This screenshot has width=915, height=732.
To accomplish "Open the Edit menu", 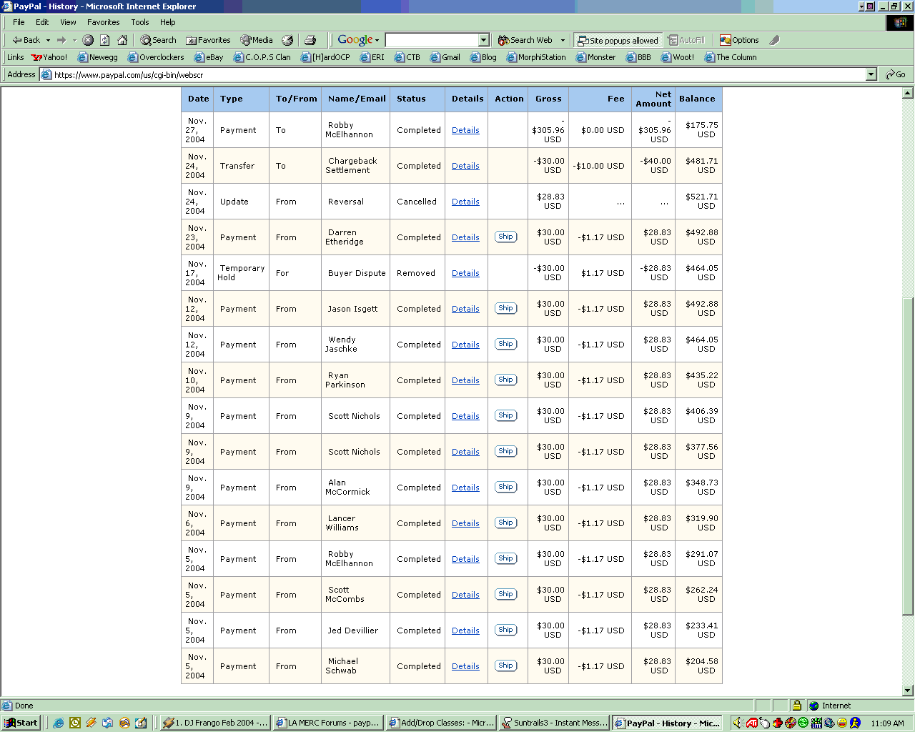I will [x=42, y=22].
